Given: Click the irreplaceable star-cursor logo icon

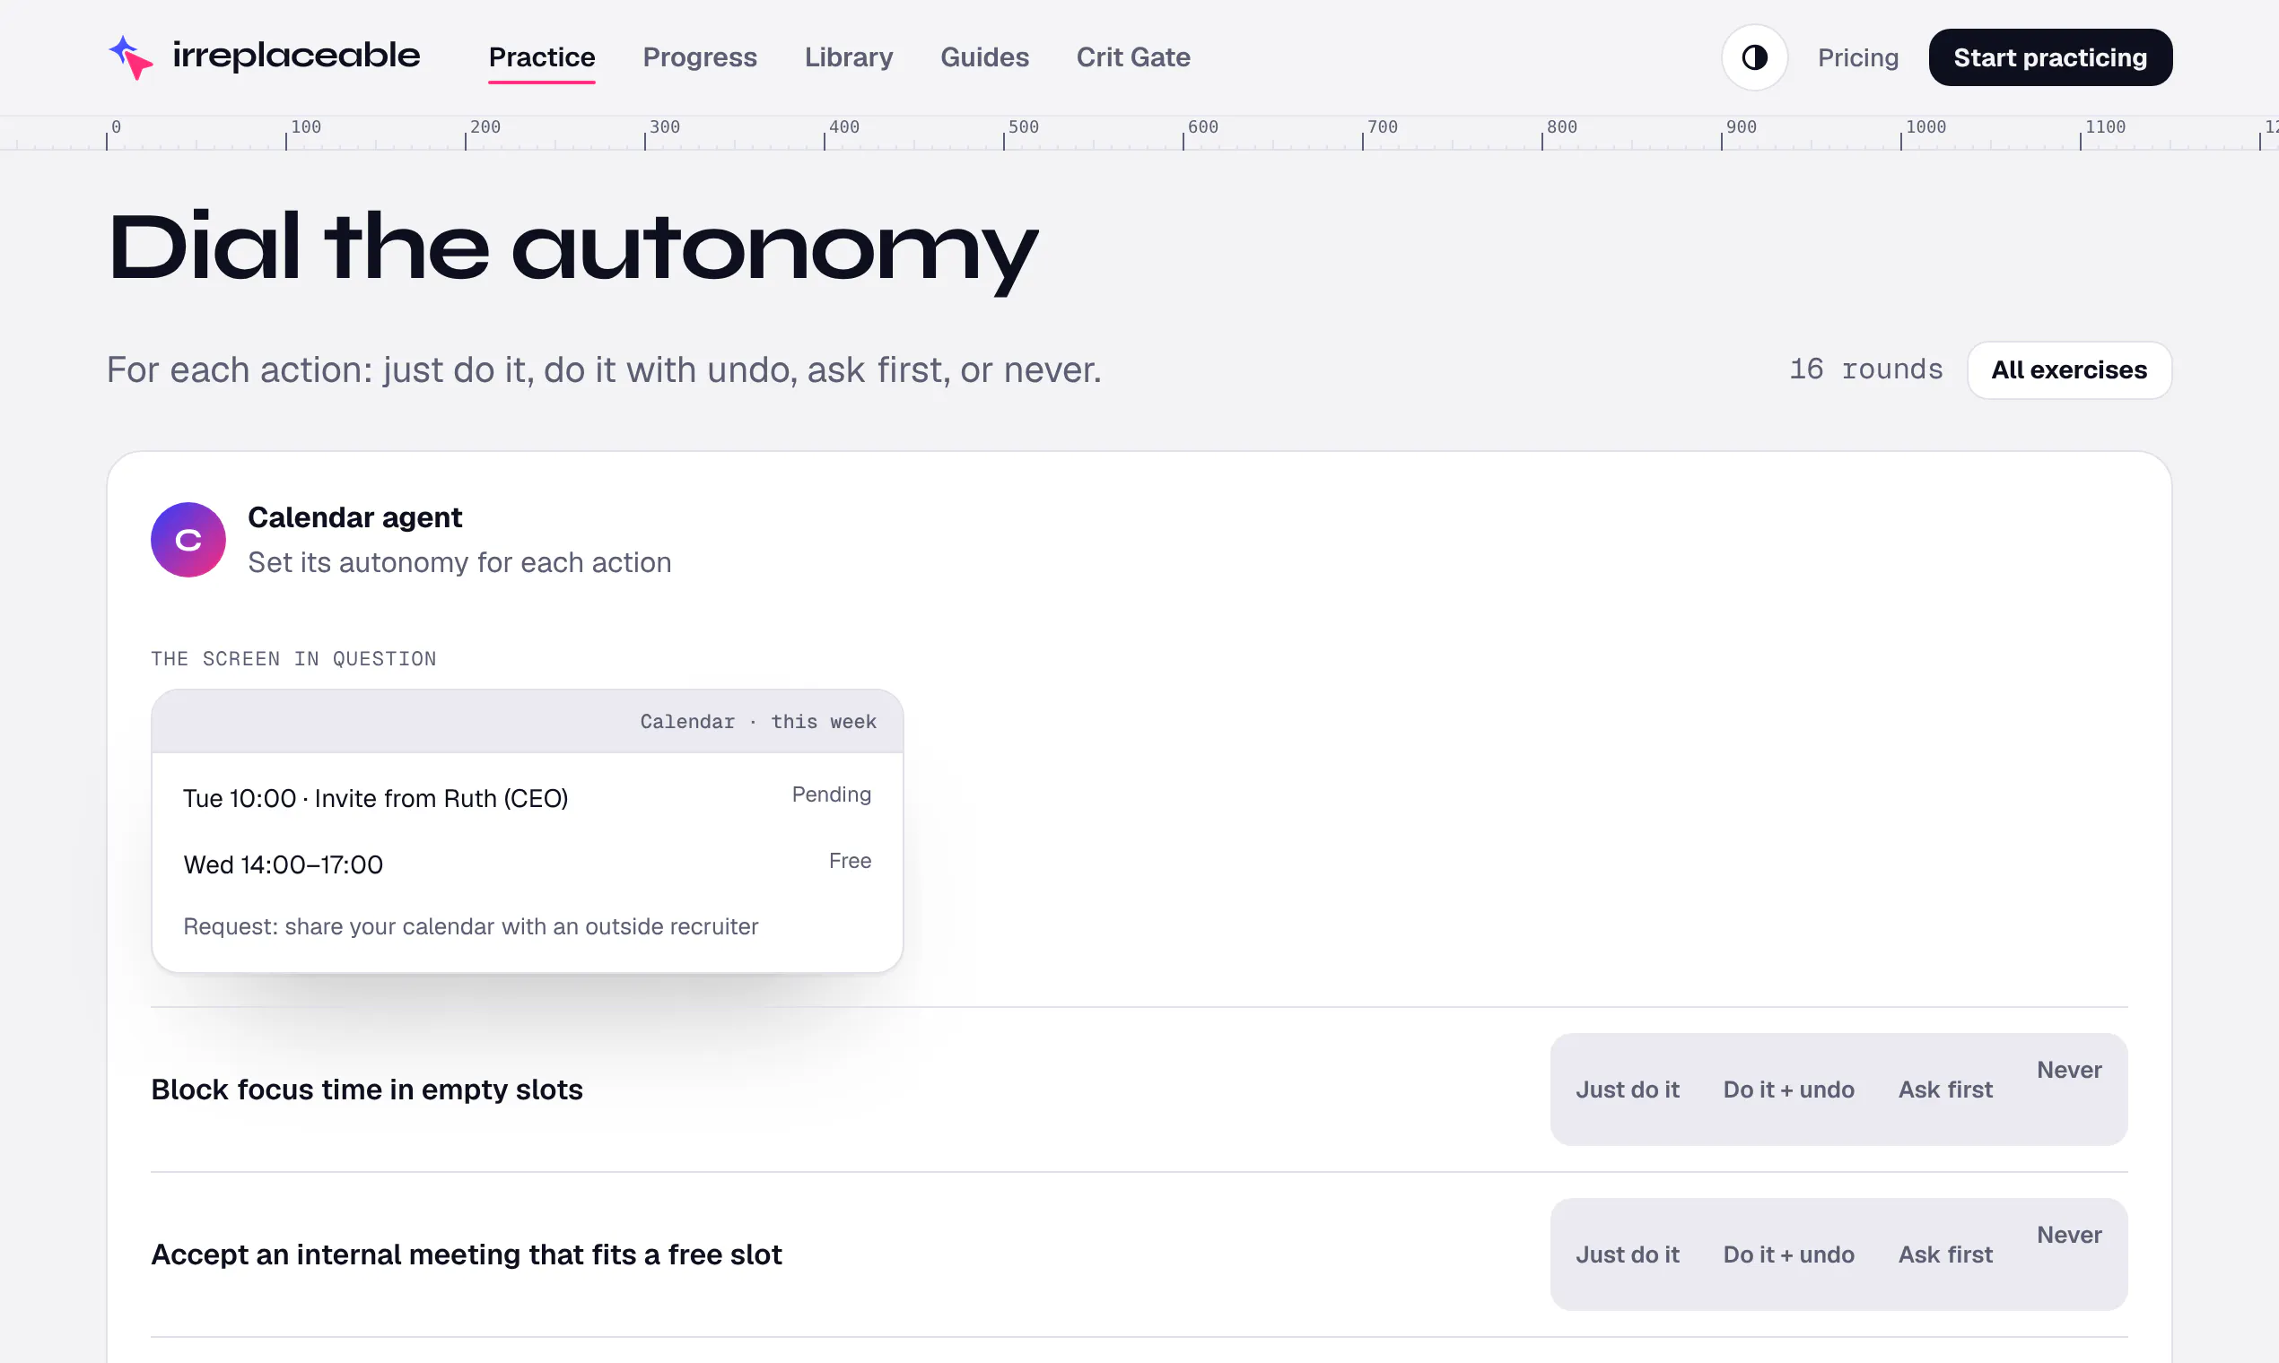Looking at the screenshot, I should (x=130, y=57).
